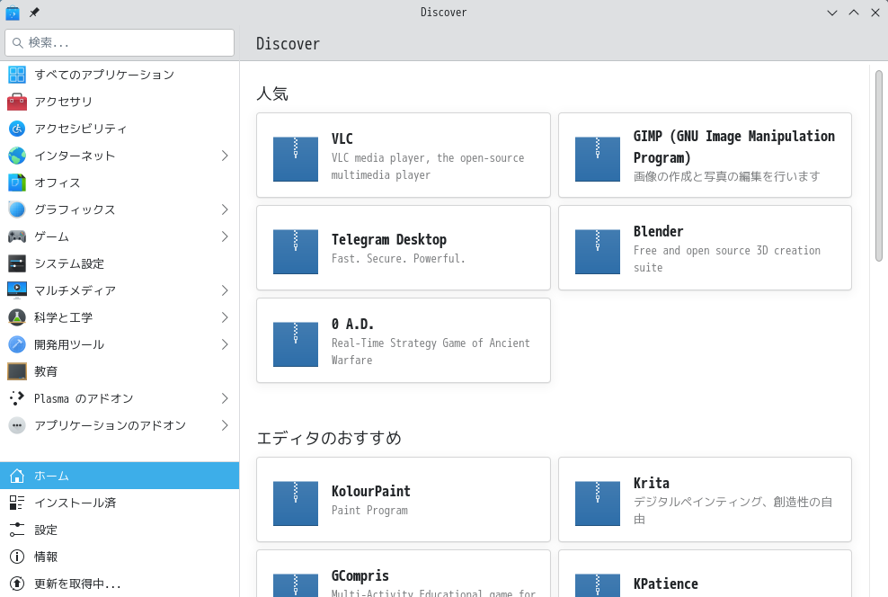Expand the グラフィックス category chevron

(x=225, y=209)
